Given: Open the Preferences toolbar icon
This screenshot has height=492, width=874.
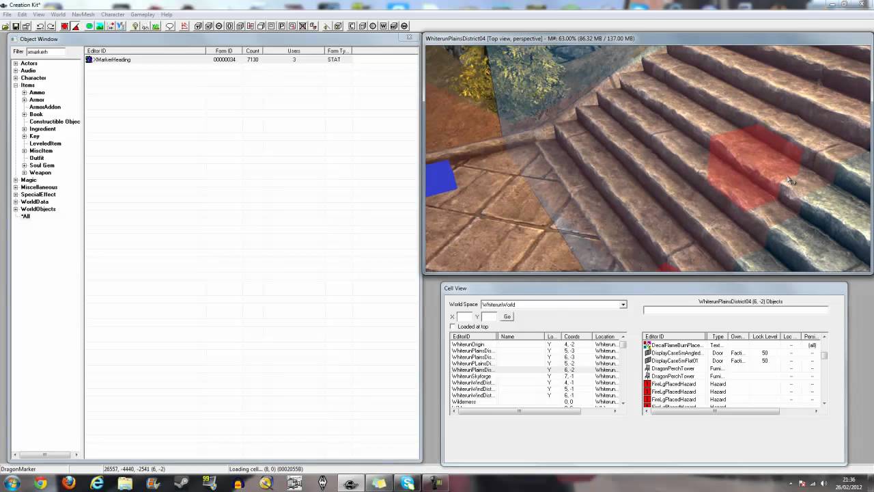Looking at the screenshot, I should pos(27,26).
